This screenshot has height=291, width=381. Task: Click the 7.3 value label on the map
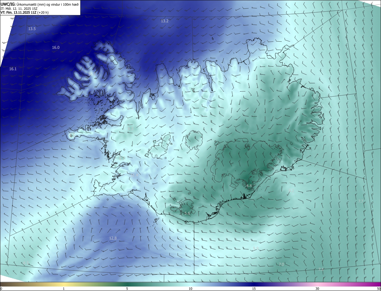(x=321, y=270)
